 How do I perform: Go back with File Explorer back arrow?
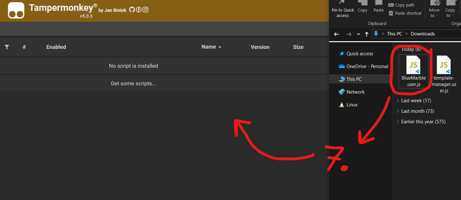pyautogui.click(x=336, y=34)
